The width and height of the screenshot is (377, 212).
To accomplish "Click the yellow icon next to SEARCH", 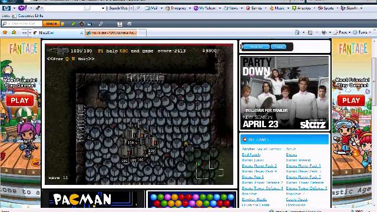I will tap(63, 24).
